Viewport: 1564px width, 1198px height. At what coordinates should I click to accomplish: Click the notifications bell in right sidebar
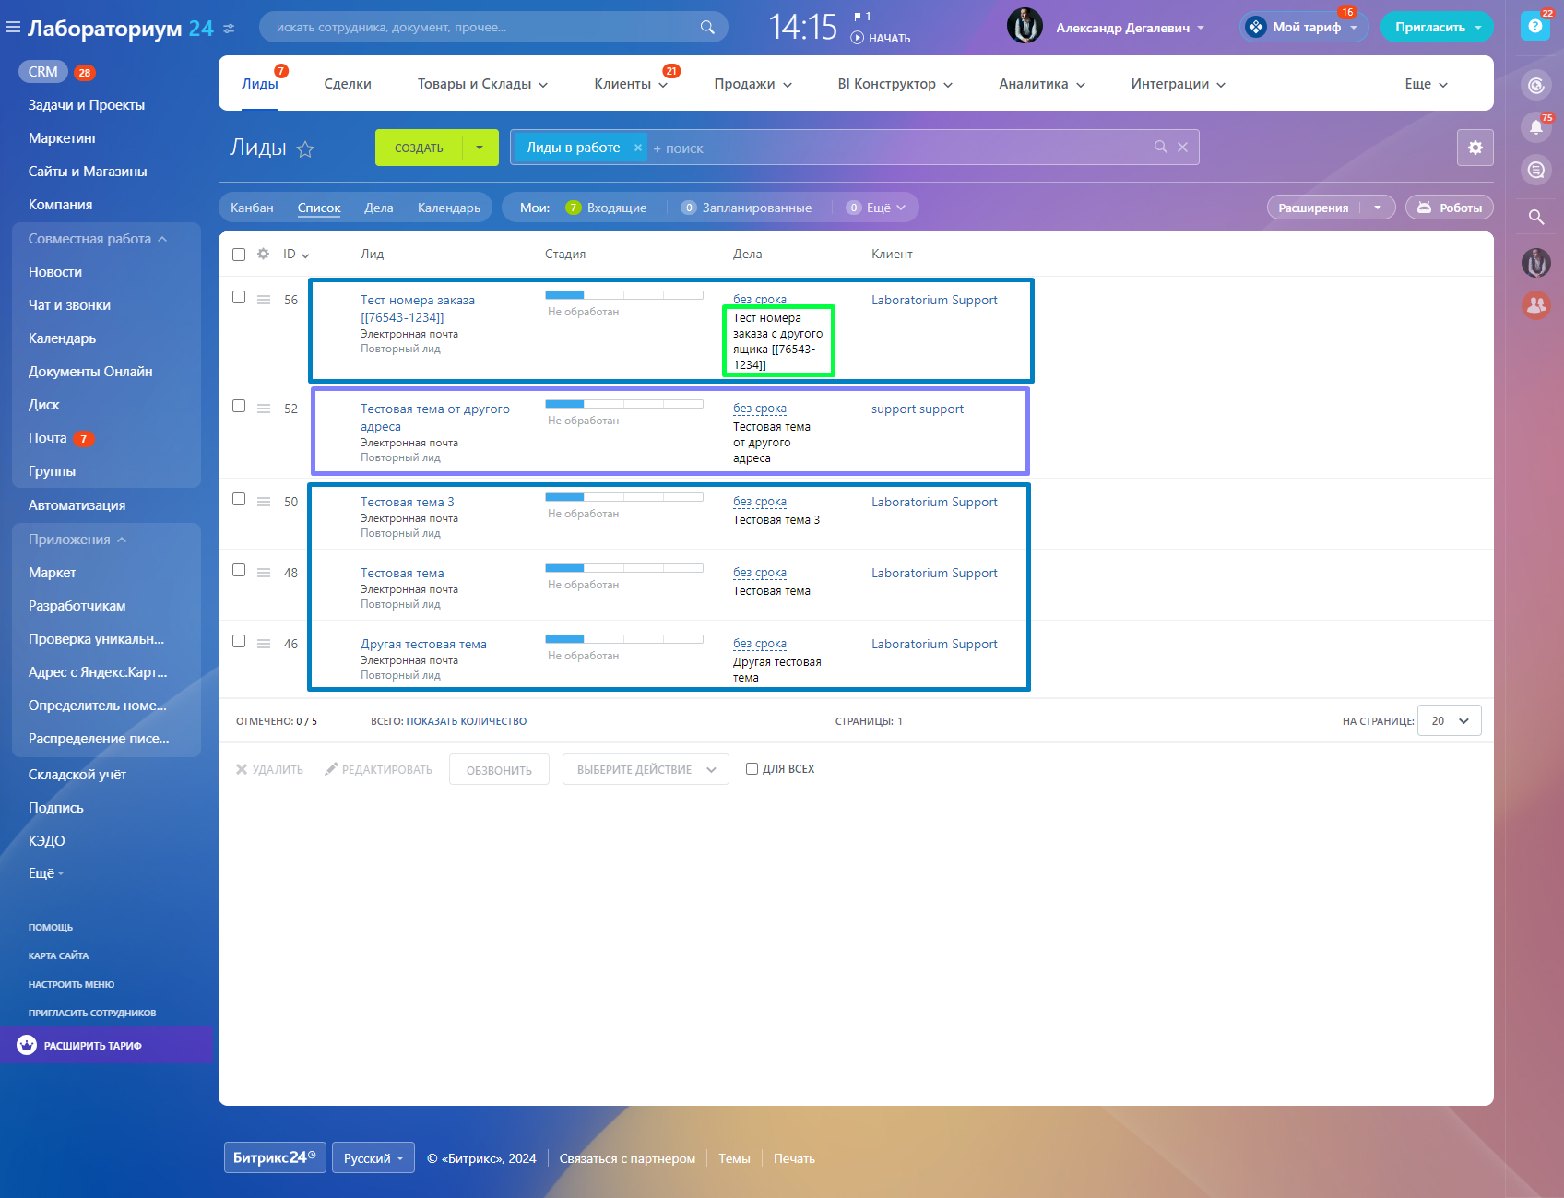point(1535,127)
